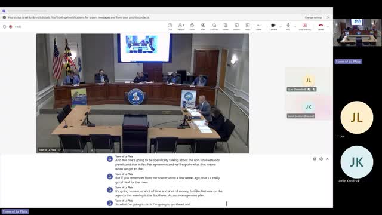This screenshot has width=382, height=215.
Task: Click the shield icon beside recording indicator
Action: [x=4, y=27]
